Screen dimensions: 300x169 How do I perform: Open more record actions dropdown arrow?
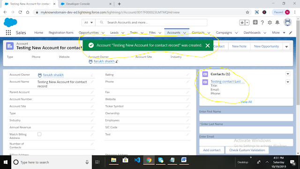coord(286,46)
